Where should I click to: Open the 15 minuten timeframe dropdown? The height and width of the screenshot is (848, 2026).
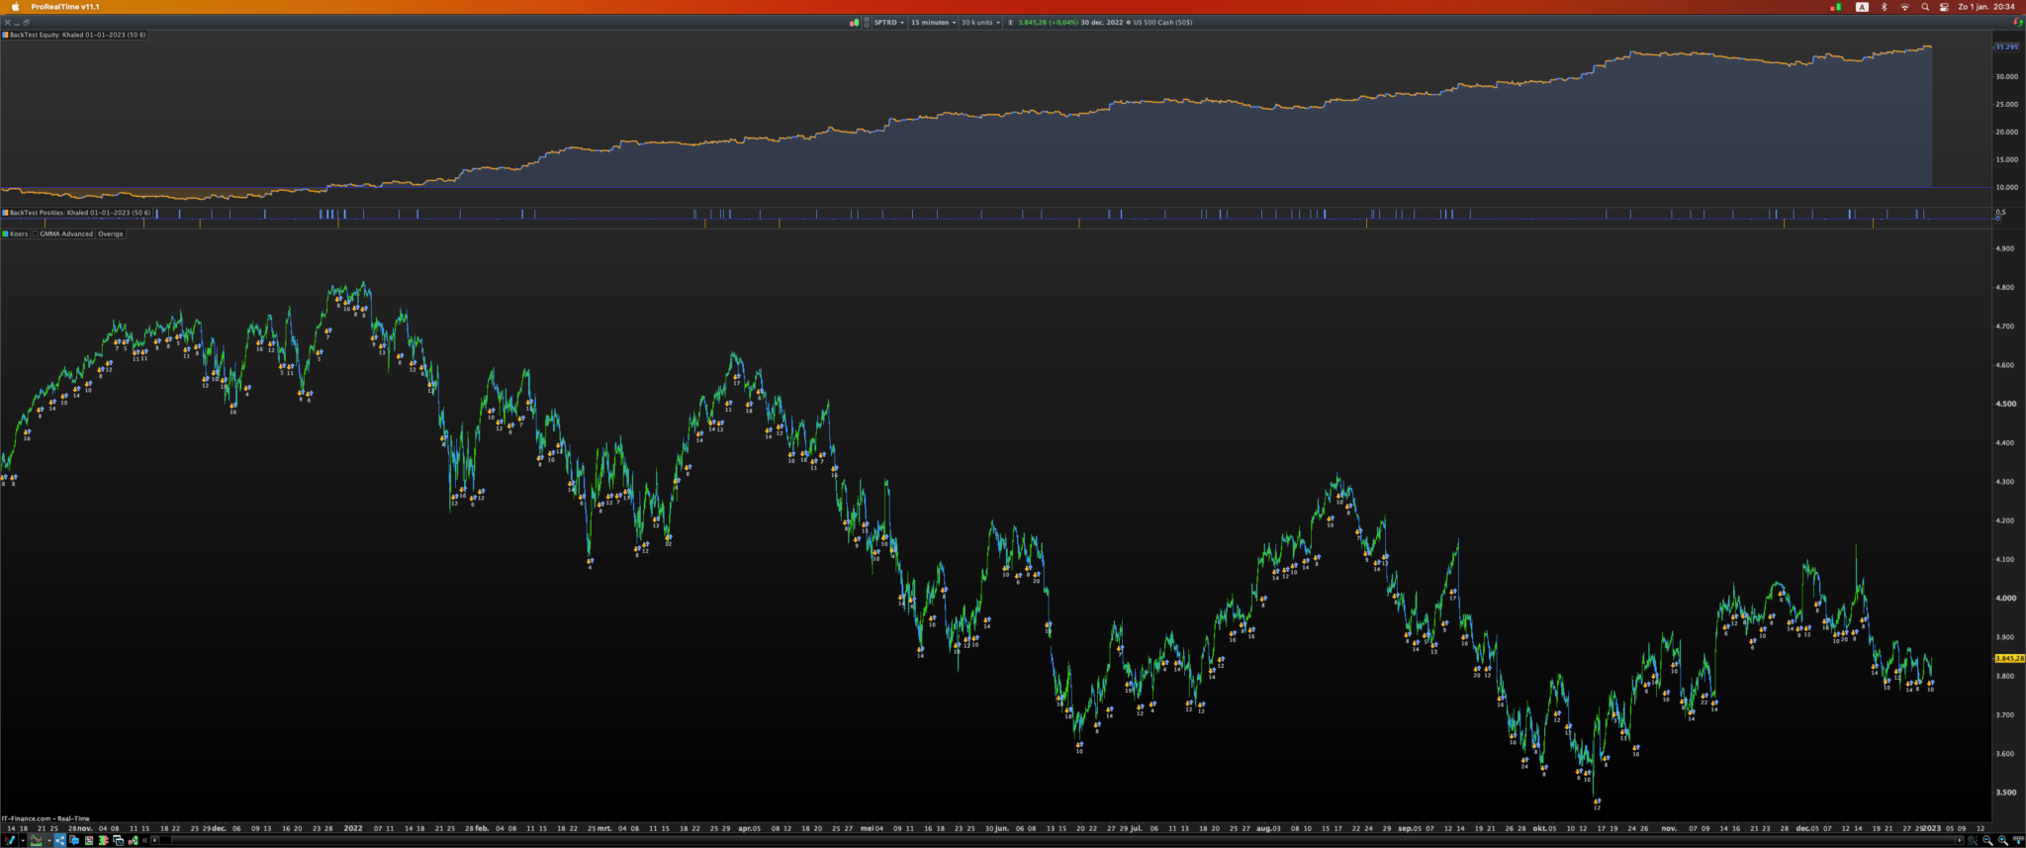933,22
